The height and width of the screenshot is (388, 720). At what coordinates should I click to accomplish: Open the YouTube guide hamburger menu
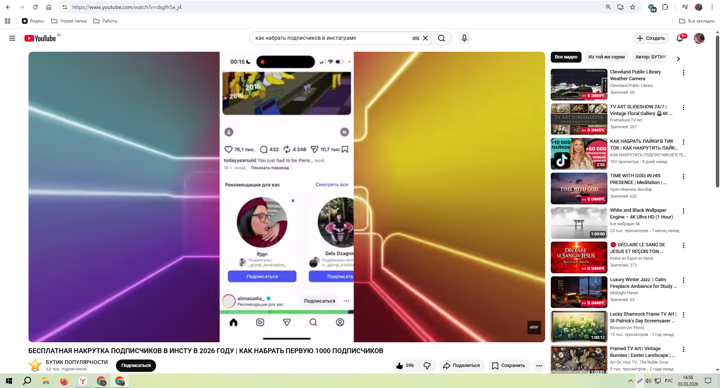(x=12, y=38)
